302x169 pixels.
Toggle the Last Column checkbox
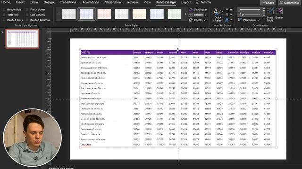[27, 15]
